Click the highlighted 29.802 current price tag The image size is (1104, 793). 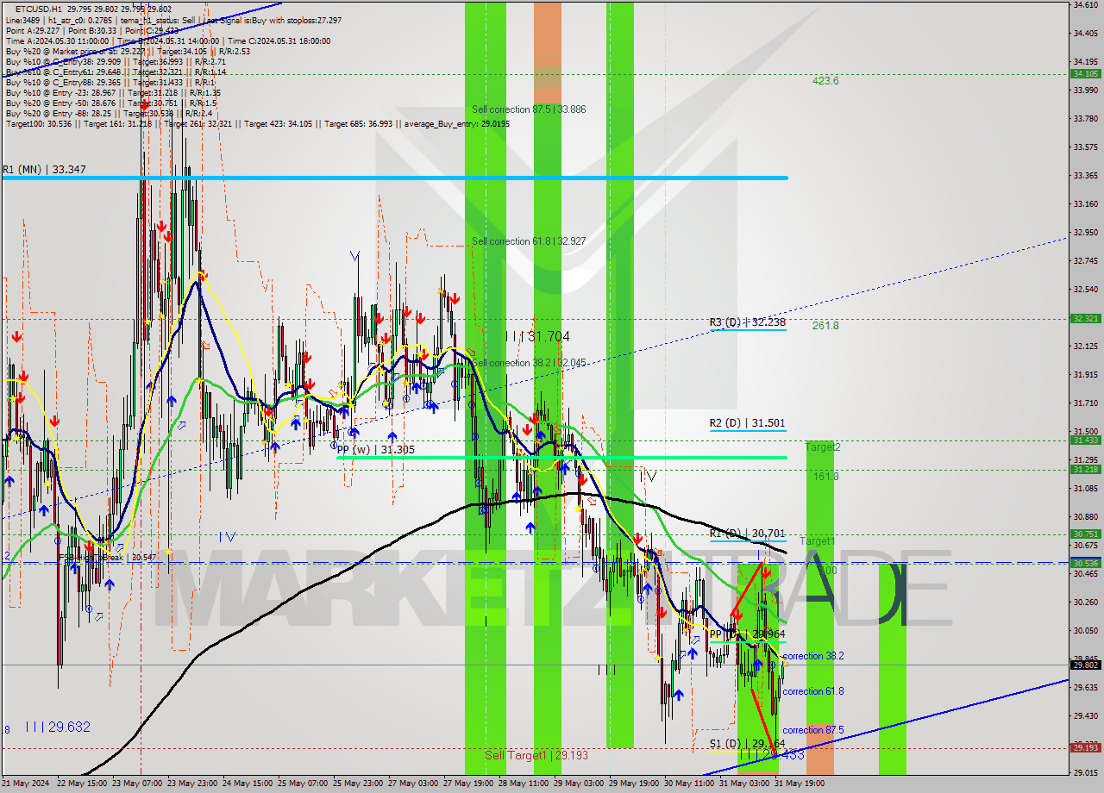tap(1085, 665)
